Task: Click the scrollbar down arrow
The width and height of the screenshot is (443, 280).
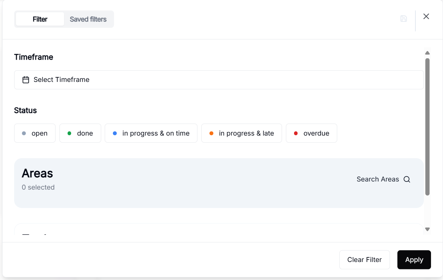Action: click(x=427, y=229)
